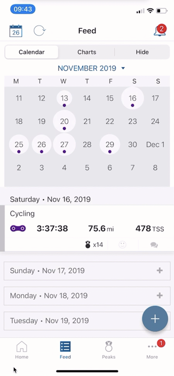174x376 pixels.
Task: Go to the Home icon
Action: pyautogui.click(x=22, y=350)
